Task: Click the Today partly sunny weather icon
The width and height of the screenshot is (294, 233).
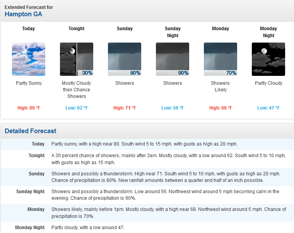Action: pos(29,59)
